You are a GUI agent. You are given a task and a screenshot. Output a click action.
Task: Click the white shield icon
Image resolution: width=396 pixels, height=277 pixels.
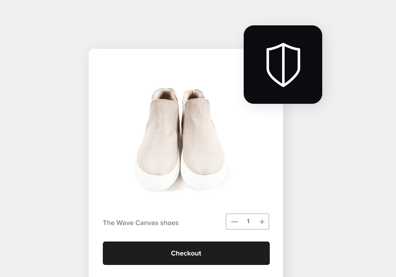point(283,65)
